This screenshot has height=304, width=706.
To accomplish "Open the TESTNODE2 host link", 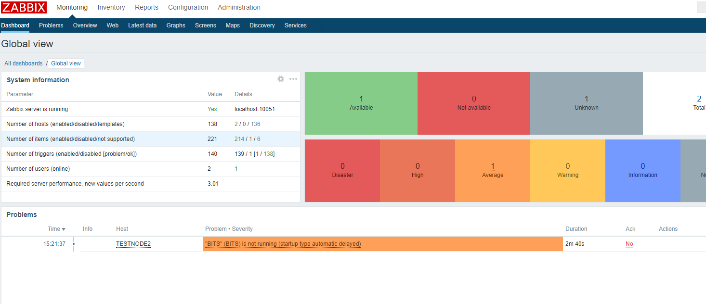I will 133,244.
